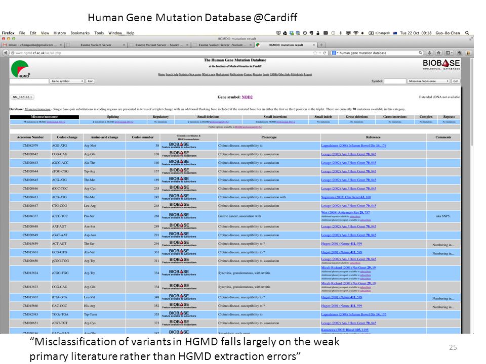Image resolution: width=486 pixels, height=364 pixels.
Task: Open Spotlight search in the menu bar
Action: (467, 33)
